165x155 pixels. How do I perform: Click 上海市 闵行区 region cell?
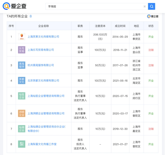[136, 96]
